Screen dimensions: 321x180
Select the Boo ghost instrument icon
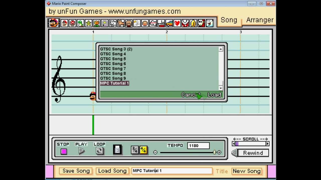(x=209, y=23)
